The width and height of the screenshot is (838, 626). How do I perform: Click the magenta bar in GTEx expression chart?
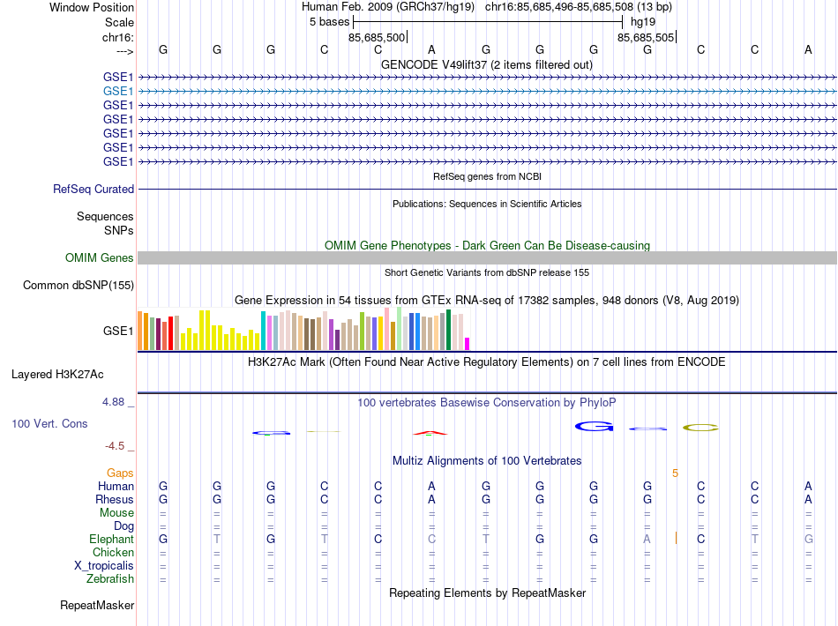[x=468, y=344]
